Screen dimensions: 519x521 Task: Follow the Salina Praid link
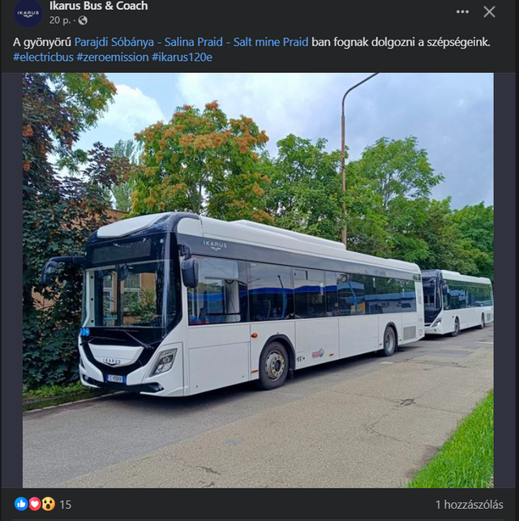(x=194, y=42)
